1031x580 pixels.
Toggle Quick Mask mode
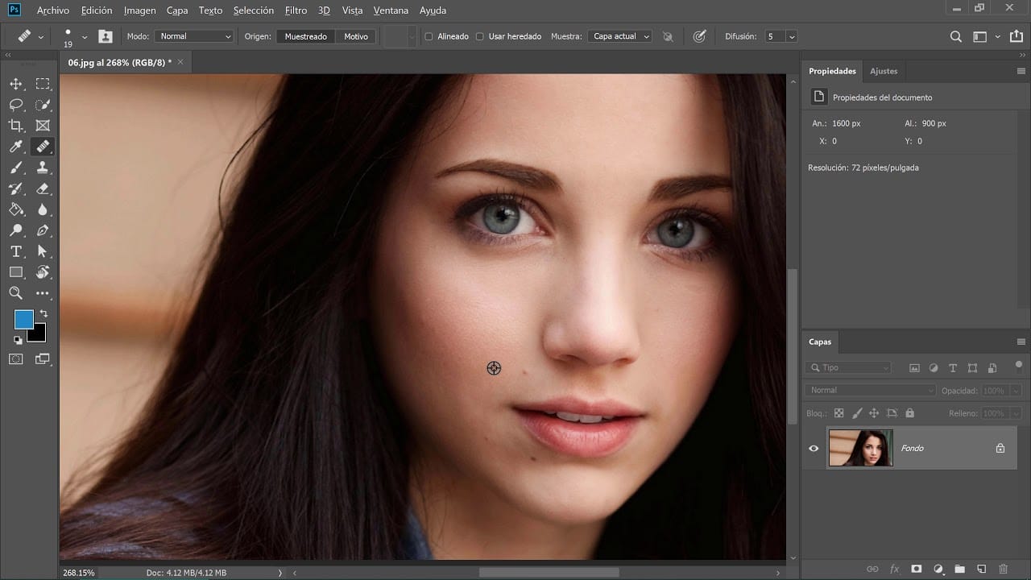[16, 359]
